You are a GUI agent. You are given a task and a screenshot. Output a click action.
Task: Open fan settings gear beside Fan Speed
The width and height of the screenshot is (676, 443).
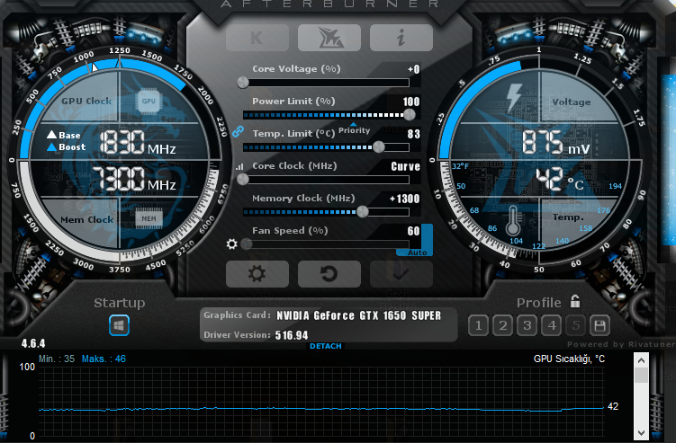click(x=232, y=244)
